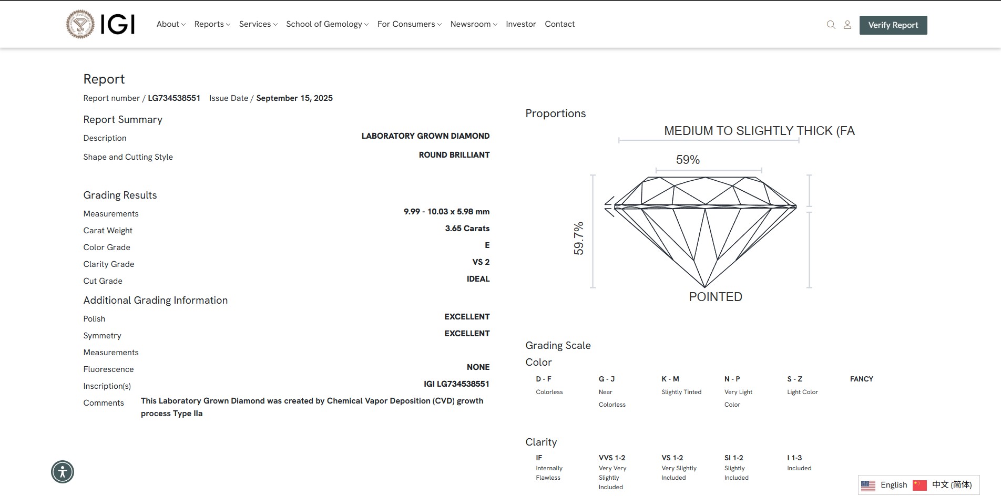Go to the Investor page
Image resolution: width=1001 pixels, height=496 pixels.
click(x=520, y=24)
